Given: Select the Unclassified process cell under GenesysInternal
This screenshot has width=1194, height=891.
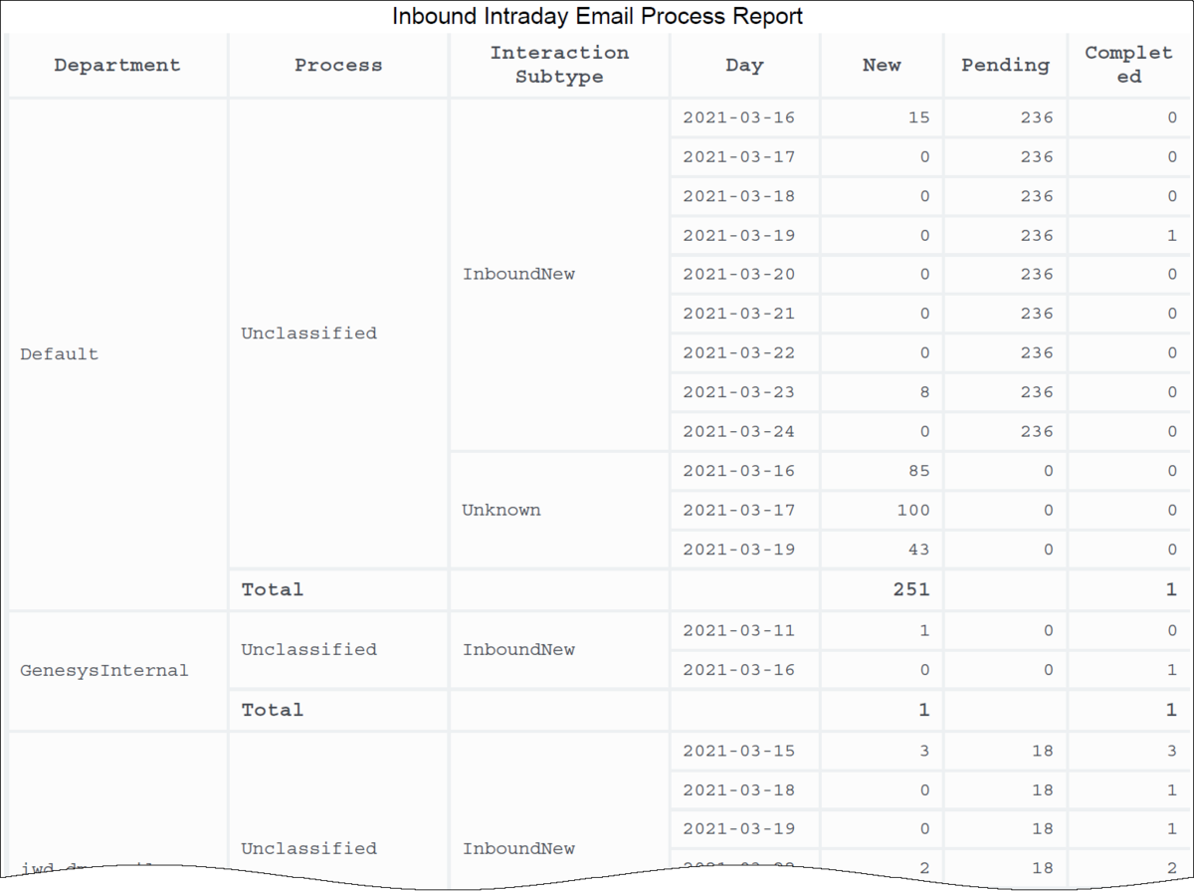Looking at the screenshot, I should 338,650.
